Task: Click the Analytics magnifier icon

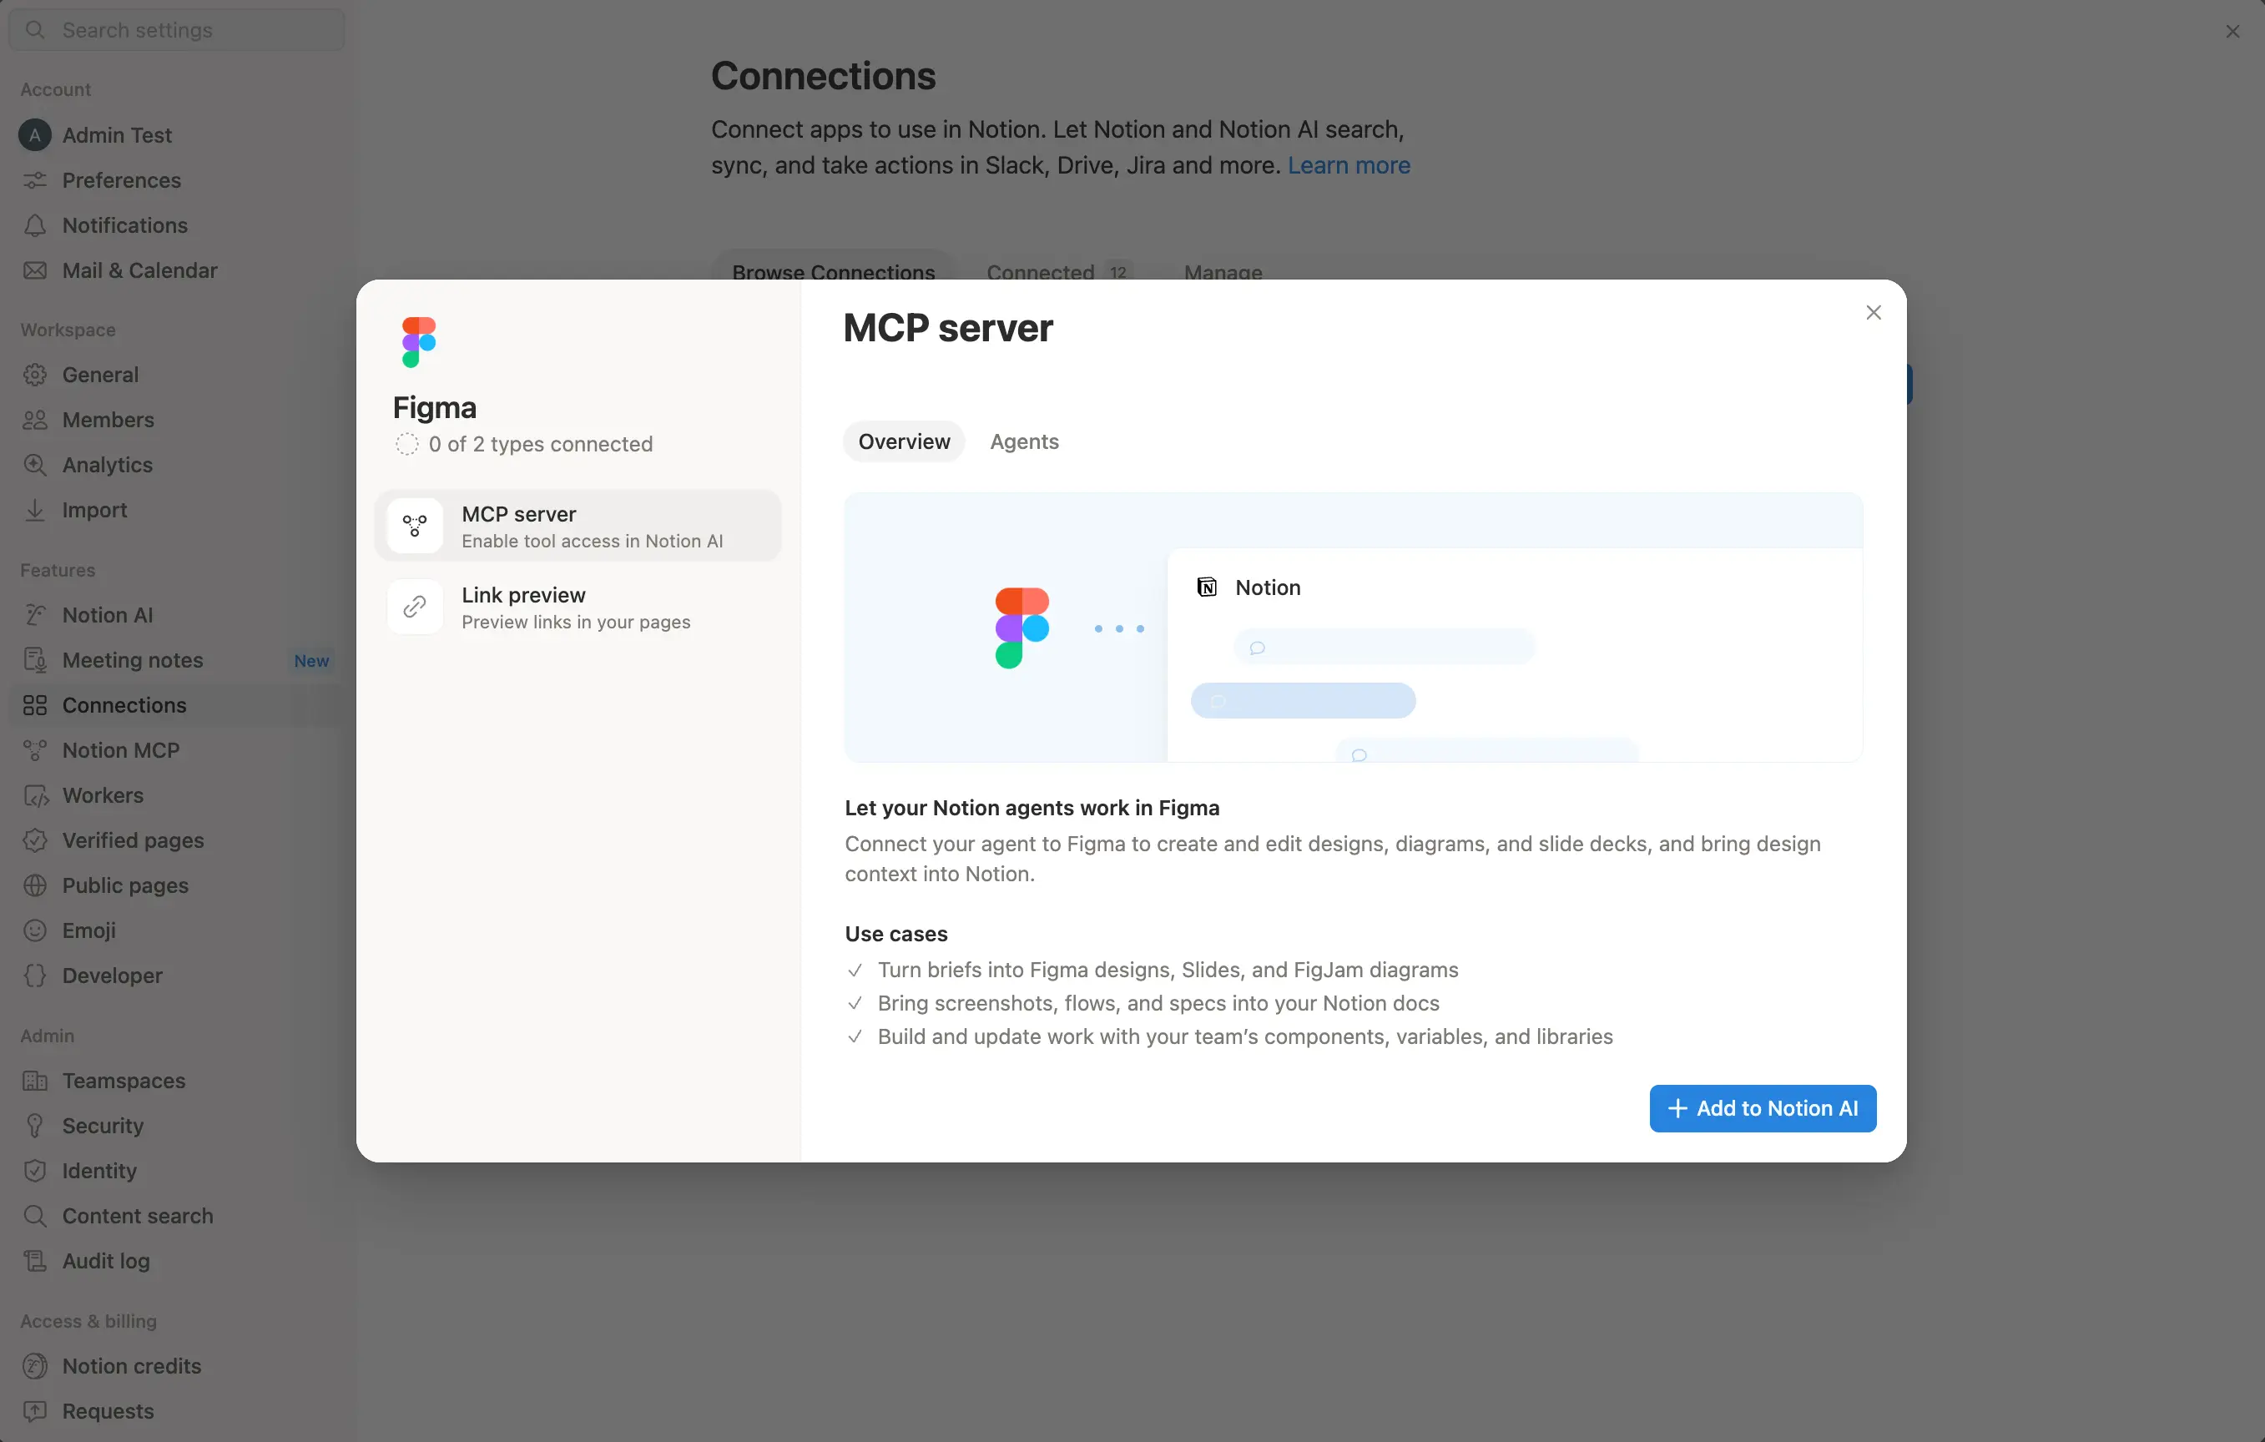Action: 35,465
